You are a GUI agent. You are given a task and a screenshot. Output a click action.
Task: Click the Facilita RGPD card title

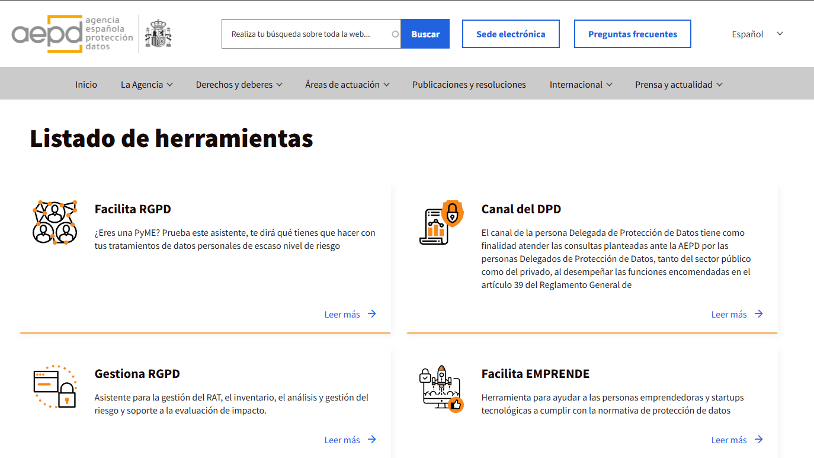coord(133,209)
